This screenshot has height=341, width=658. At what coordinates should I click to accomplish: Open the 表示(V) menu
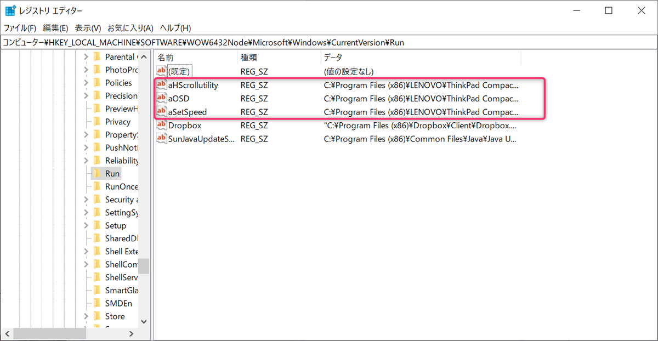[88, 28]
